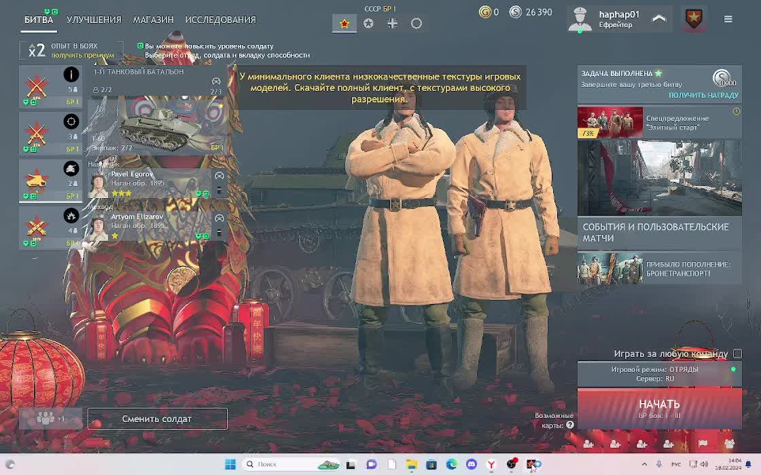Click the x2 'Опыт в боях' bonus

pos(71,50)
